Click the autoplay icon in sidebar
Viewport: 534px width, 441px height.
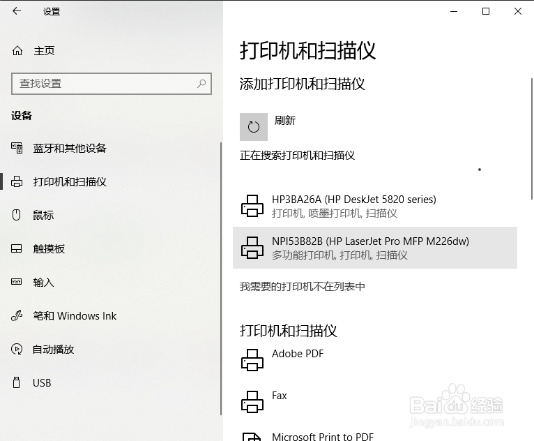tap(17, 350)
